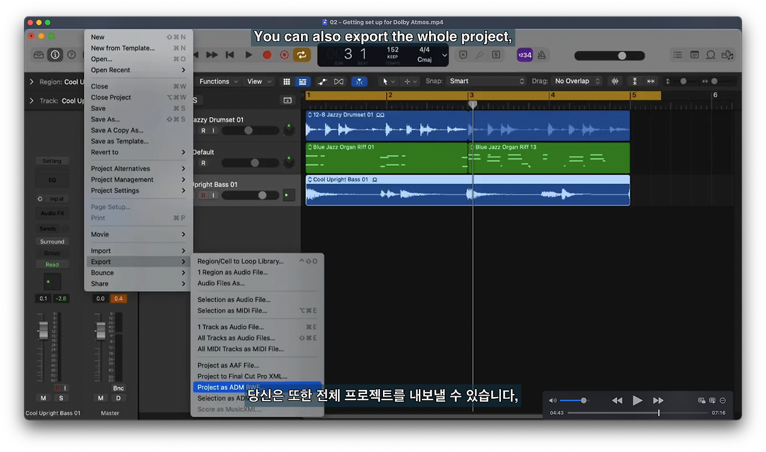Adjust the vertical zoom slider
This screenshot has width=766, height=452.
[x=683, y=81]
